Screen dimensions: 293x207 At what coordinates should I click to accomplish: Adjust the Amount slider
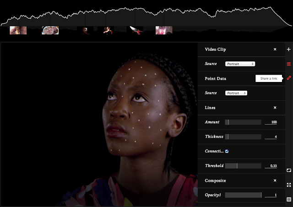[x=243, y=122]
